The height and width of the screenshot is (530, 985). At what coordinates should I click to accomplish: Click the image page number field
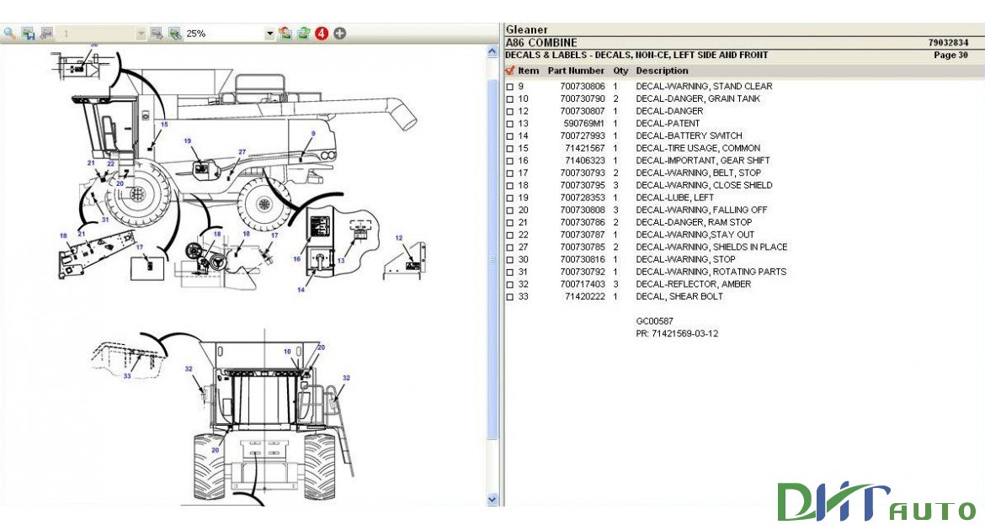[x=98, y=34]
